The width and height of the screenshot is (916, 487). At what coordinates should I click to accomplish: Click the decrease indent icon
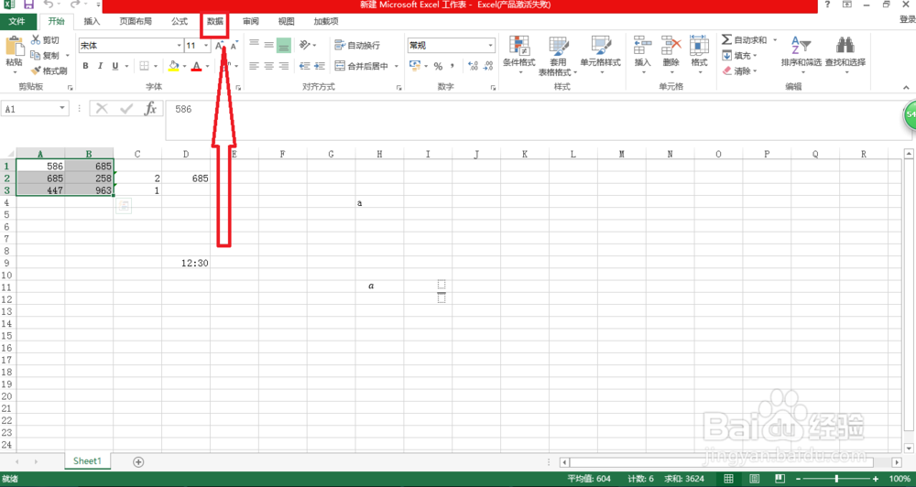[304, 66]
